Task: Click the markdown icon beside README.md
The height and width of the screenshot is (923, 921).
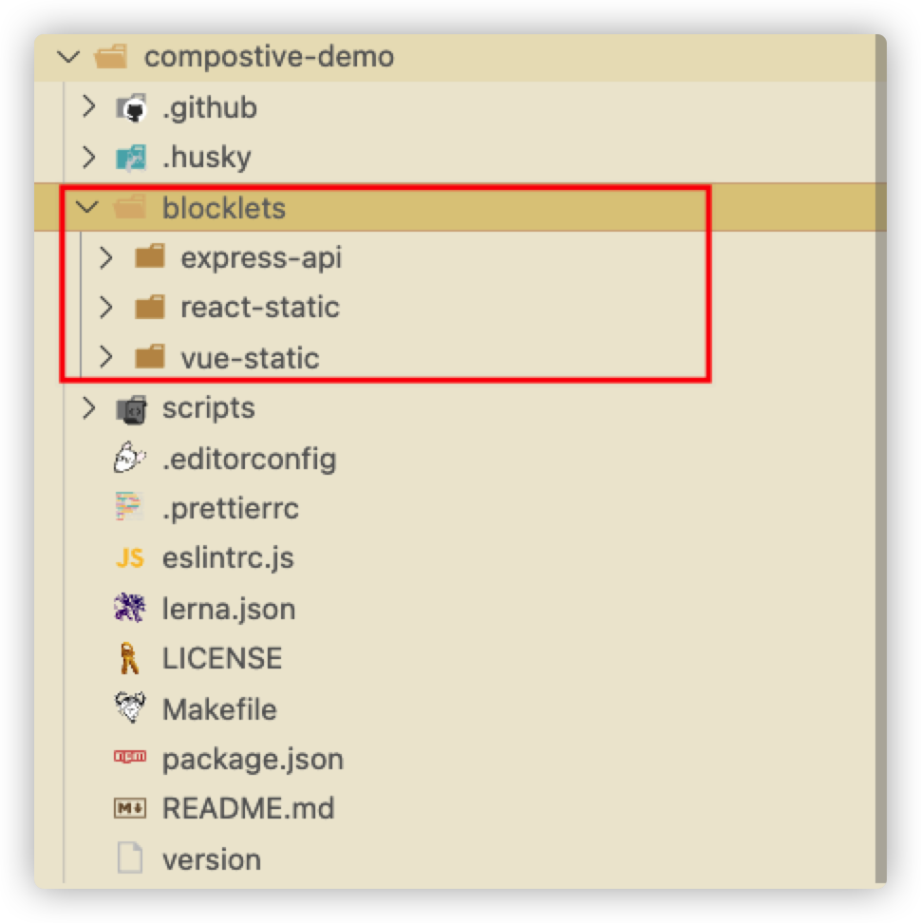Action: [x=129, y=808]
